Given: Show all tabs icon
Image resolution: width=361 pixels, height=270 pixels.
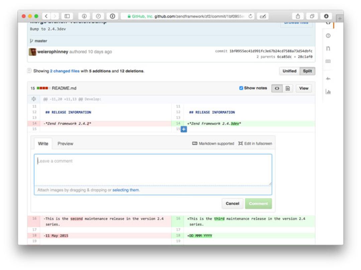Looking at the screenshot, I should click(312, 16).
